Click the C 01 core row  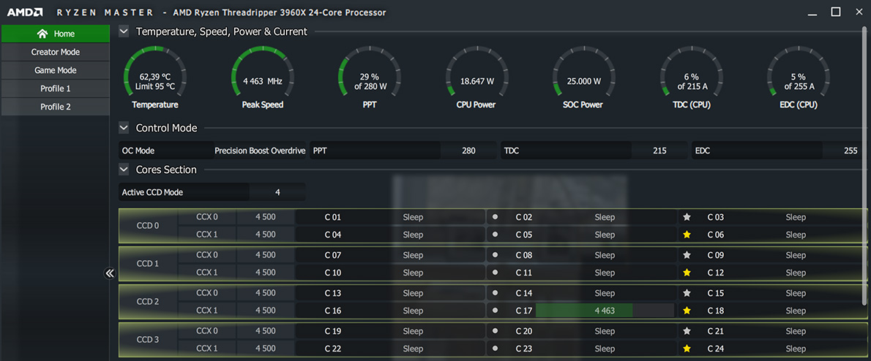[x=390, y=217]
